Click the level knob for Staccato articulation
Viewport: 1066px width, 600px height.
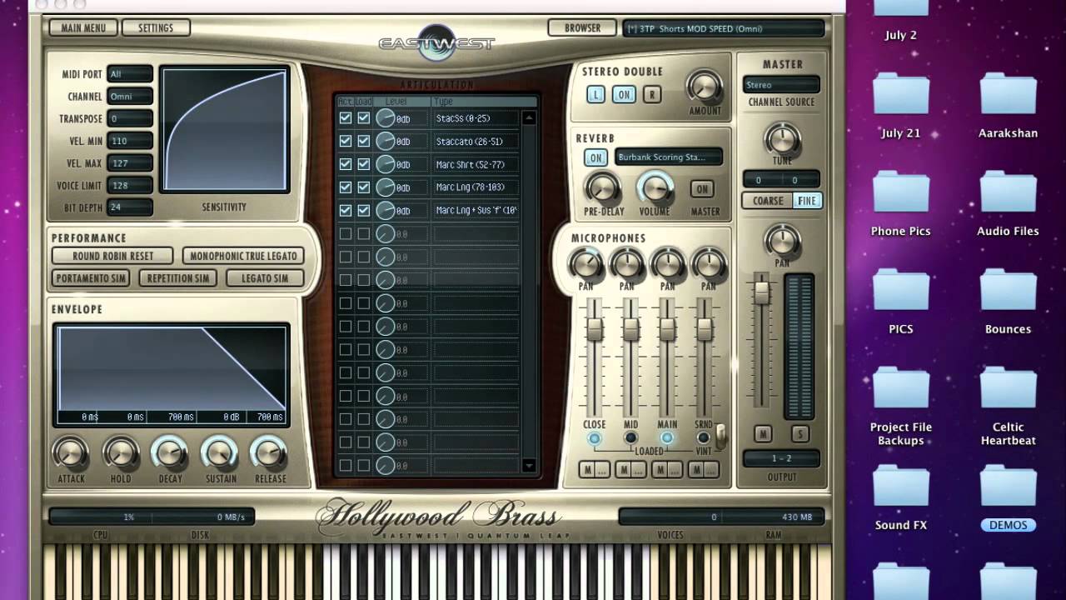385,142
